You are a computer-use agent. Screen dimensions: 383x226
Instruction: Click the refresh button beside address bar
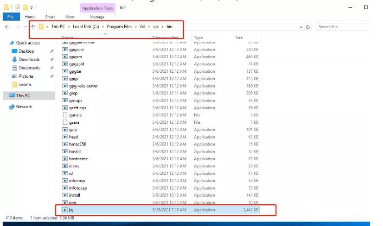point(308,27)
